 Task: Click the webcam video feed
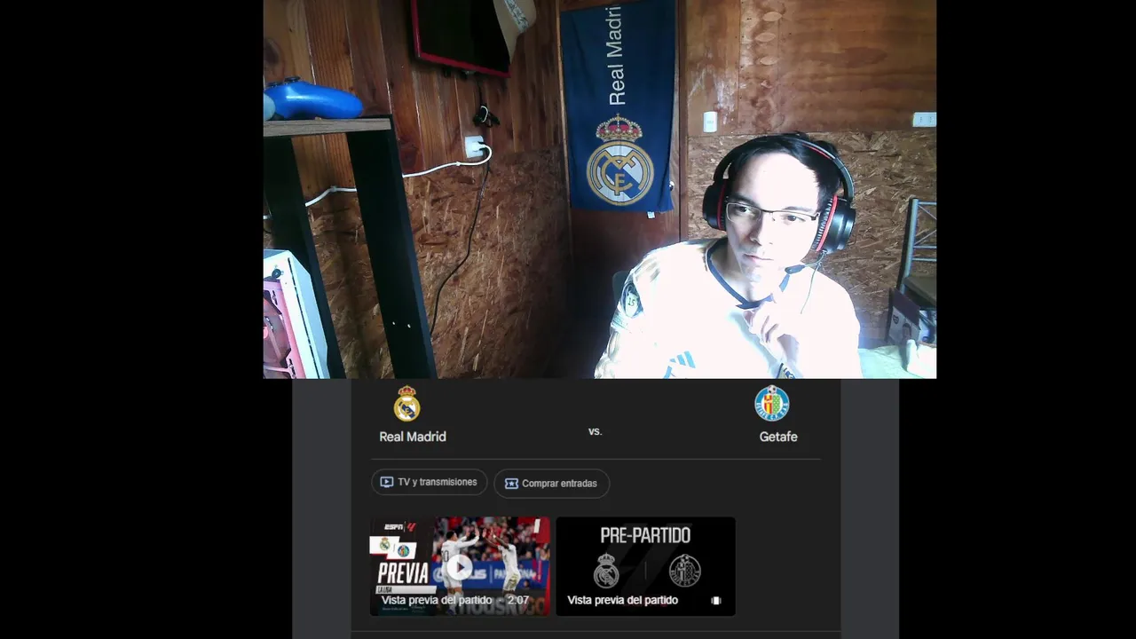[x=600, y=189]
